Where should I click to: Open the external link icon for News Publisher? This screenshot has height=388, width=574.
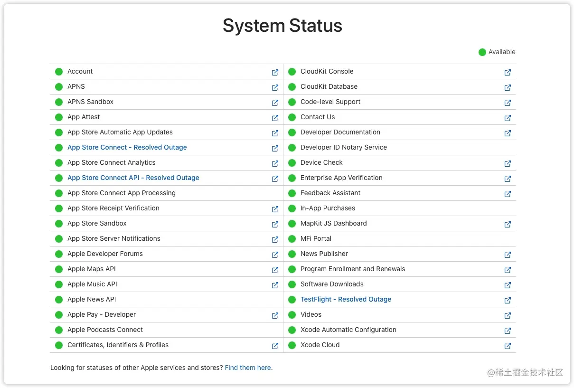coord(508,255)
